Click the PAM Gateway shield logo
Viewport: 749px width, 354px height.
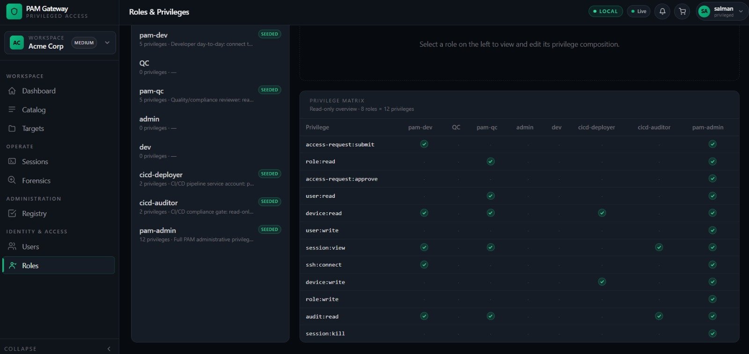[14, 12]
